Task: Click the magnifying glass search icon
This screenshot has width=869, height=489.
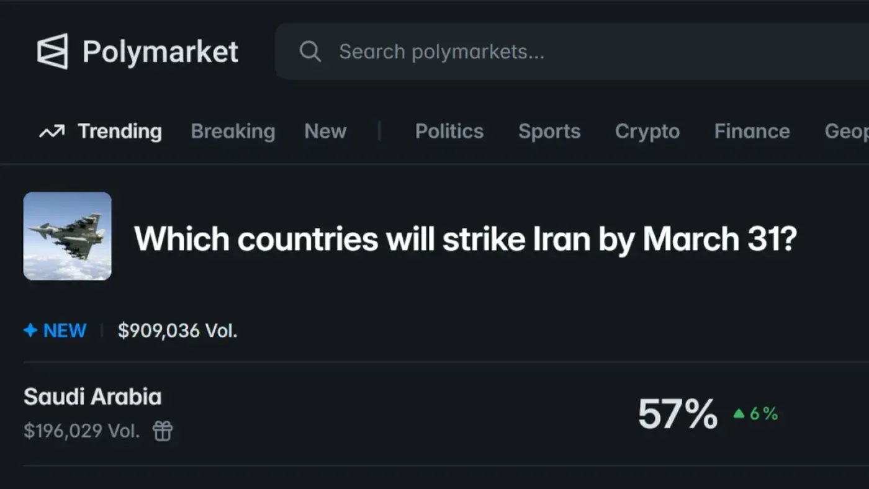Action: [x=310, y=52]
